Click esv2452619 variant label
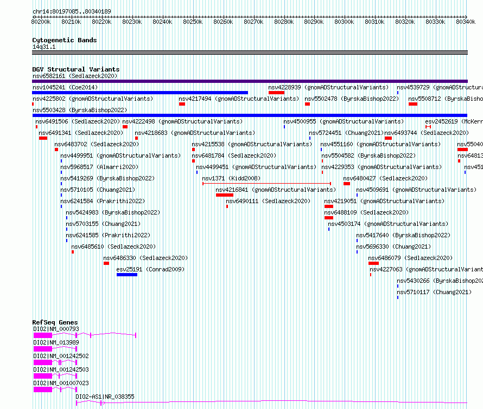483x409 pixels. [x=454, y=121]
